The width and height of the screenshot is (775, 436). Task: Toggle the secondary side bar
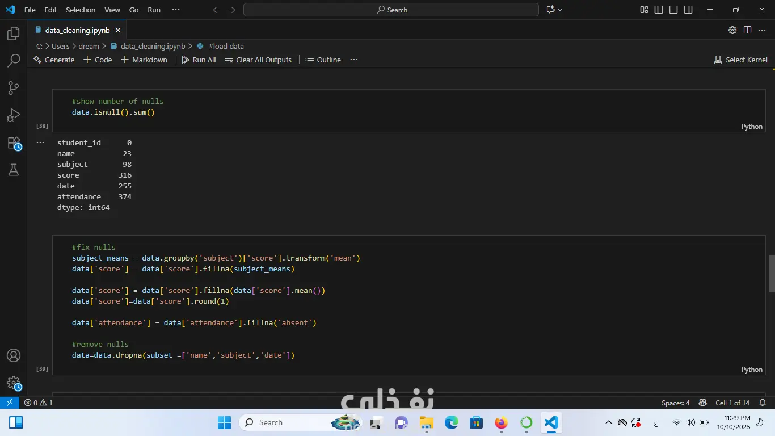[x=688, y=10]
